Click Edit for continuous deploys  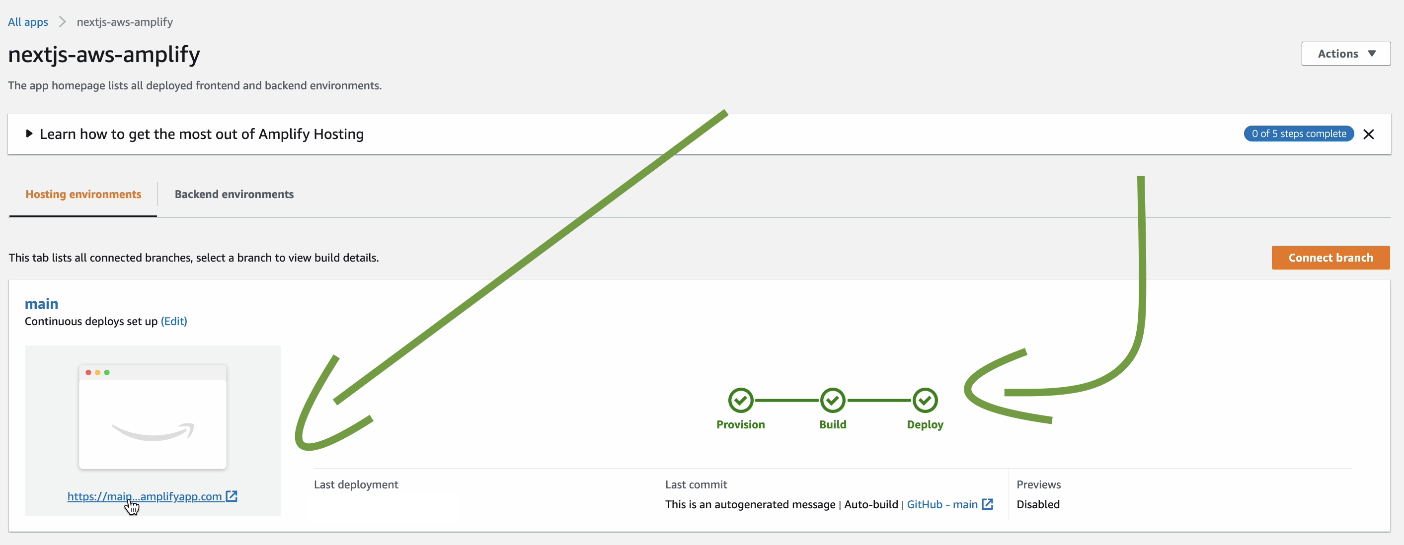[x=174, y=321]
